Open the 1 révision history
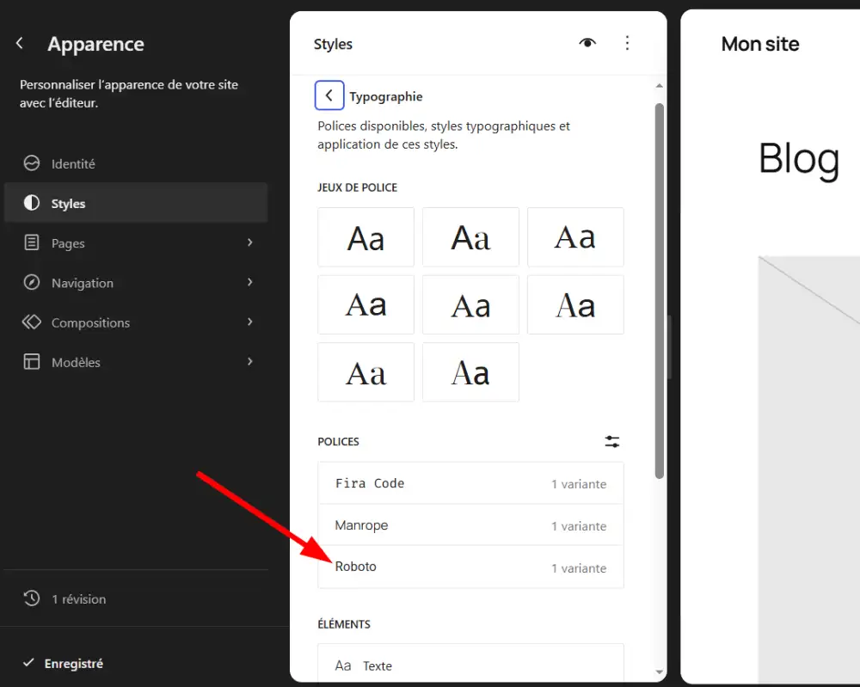The width and height of the screenshot is (860, 687). coord(136,598)
